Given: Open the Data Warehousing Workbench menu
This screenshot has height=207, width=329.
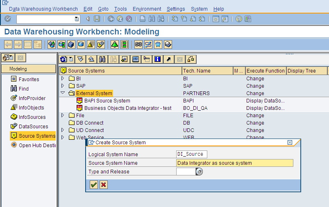Looking at the screenshot, I should (x=43, y=9).
